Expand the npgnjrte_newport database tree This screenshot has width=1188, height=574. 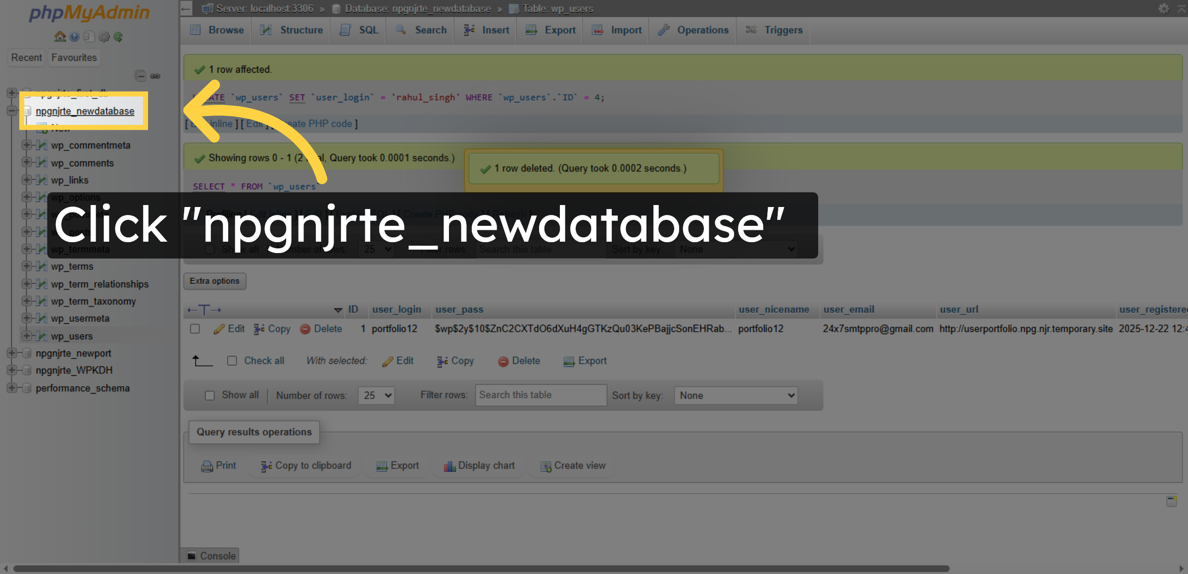[11, 353]
